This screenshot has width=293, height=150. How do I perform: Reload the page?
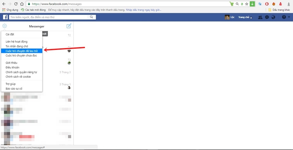point(16,4)
